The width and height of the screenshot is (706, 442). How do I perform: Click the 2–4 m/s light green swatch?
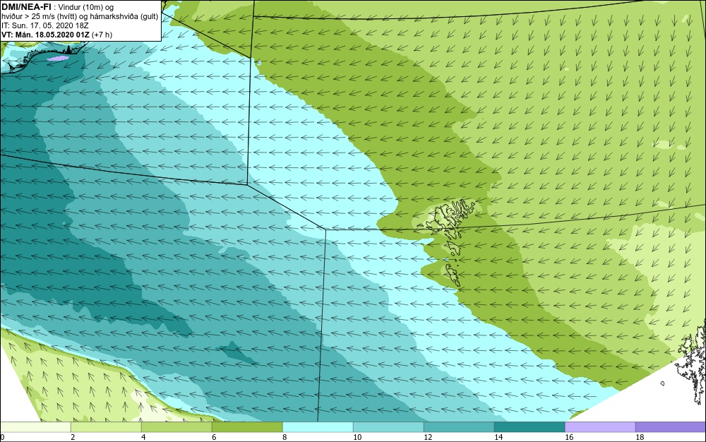coord(107,427)
